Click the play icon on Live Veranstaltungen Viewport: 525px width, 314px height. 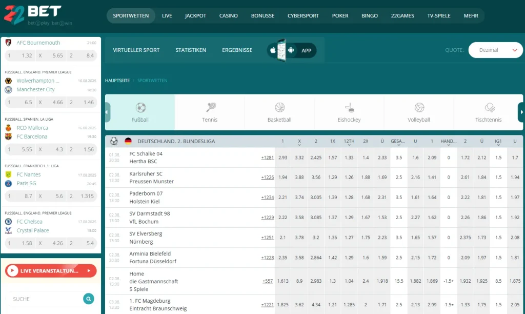pos(12,270)
